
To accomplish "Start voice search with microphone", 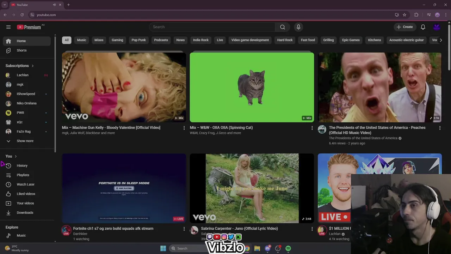I will pyautogui.click(x=298, y=27).
